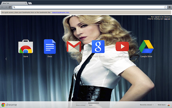Click the browser back arrow
172x108 pixels.
coord(2,7)
